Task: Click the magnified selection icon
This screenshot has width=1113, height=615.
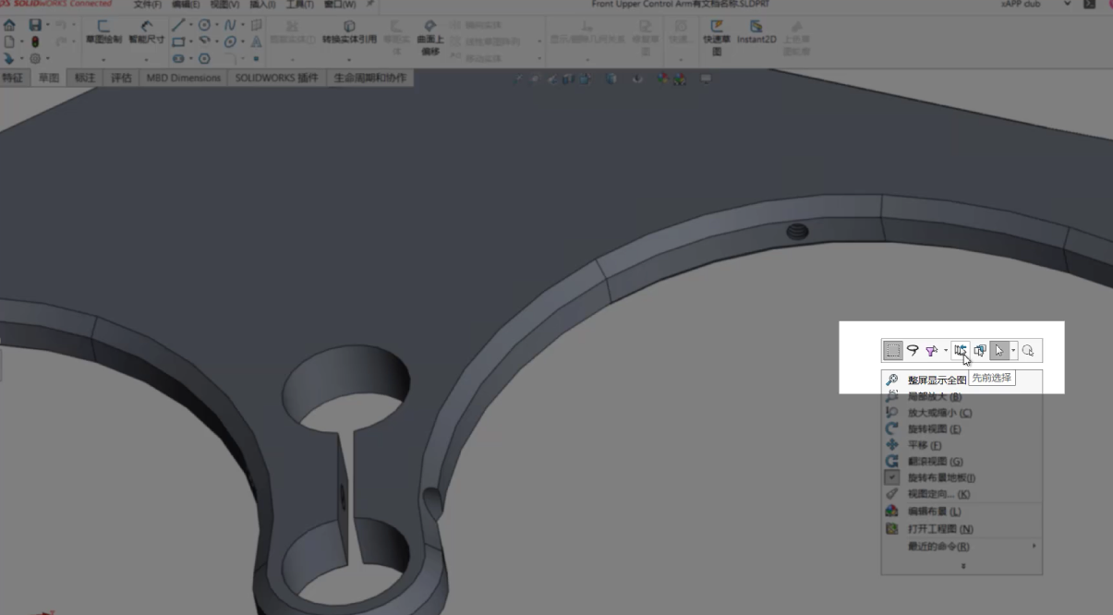Action: point(1028,350)
